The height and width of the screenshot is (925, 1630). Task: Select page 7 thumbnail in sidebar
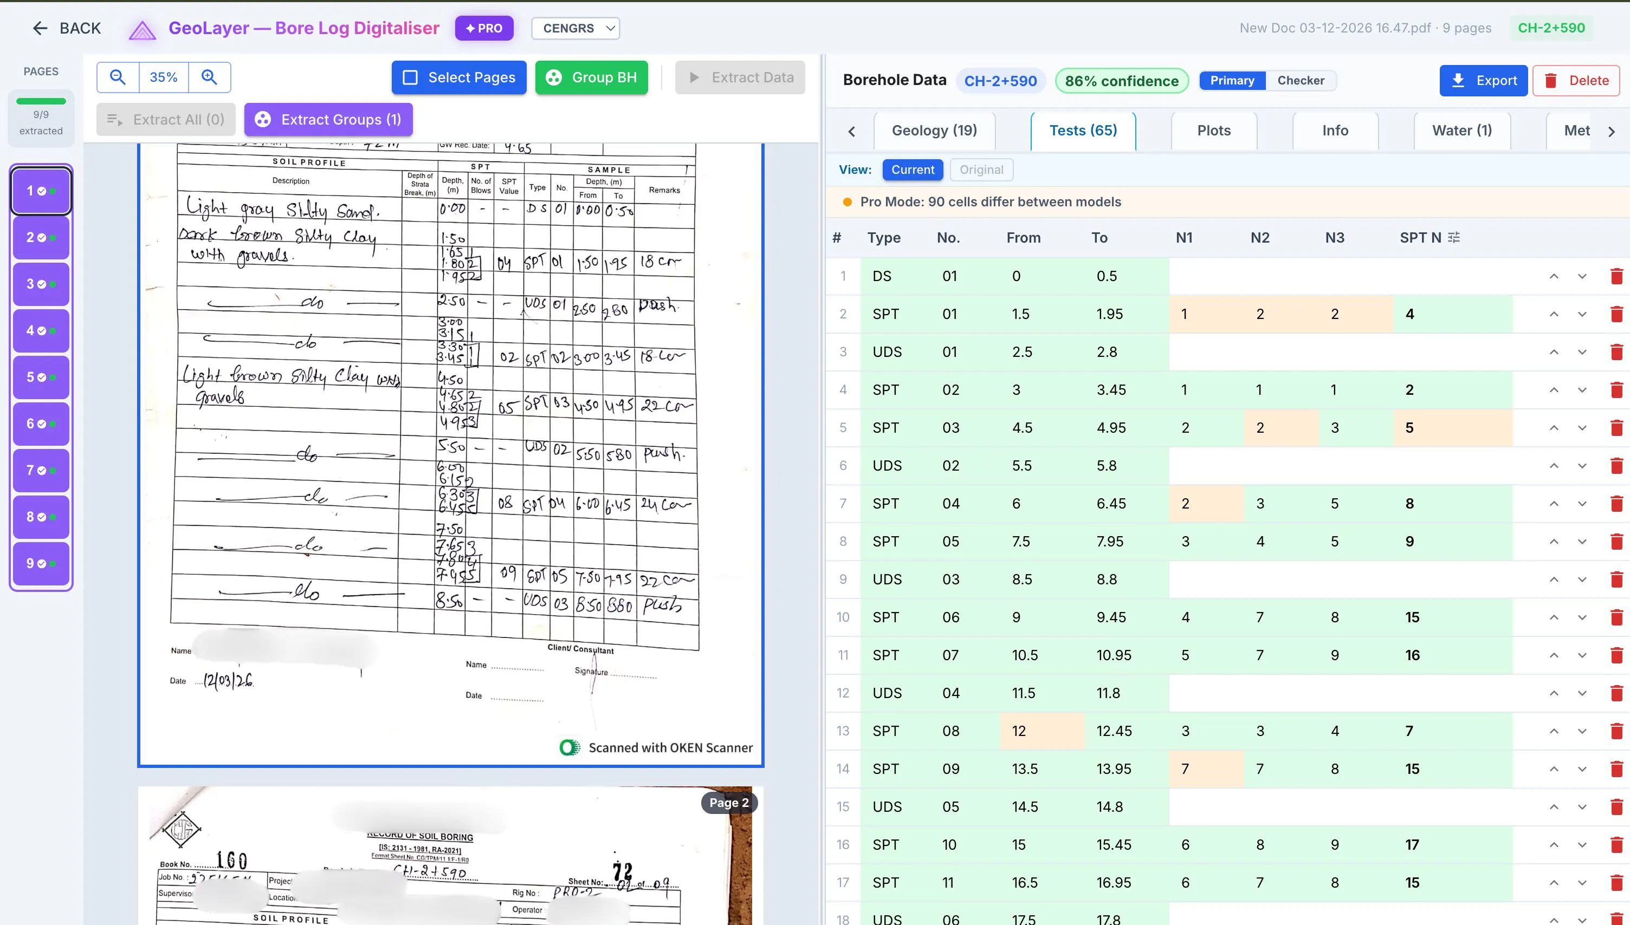pos(41,471)
